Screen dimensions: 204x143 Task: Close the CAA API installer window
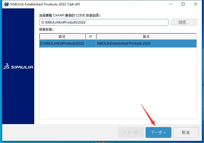click(x=195, y=4)
